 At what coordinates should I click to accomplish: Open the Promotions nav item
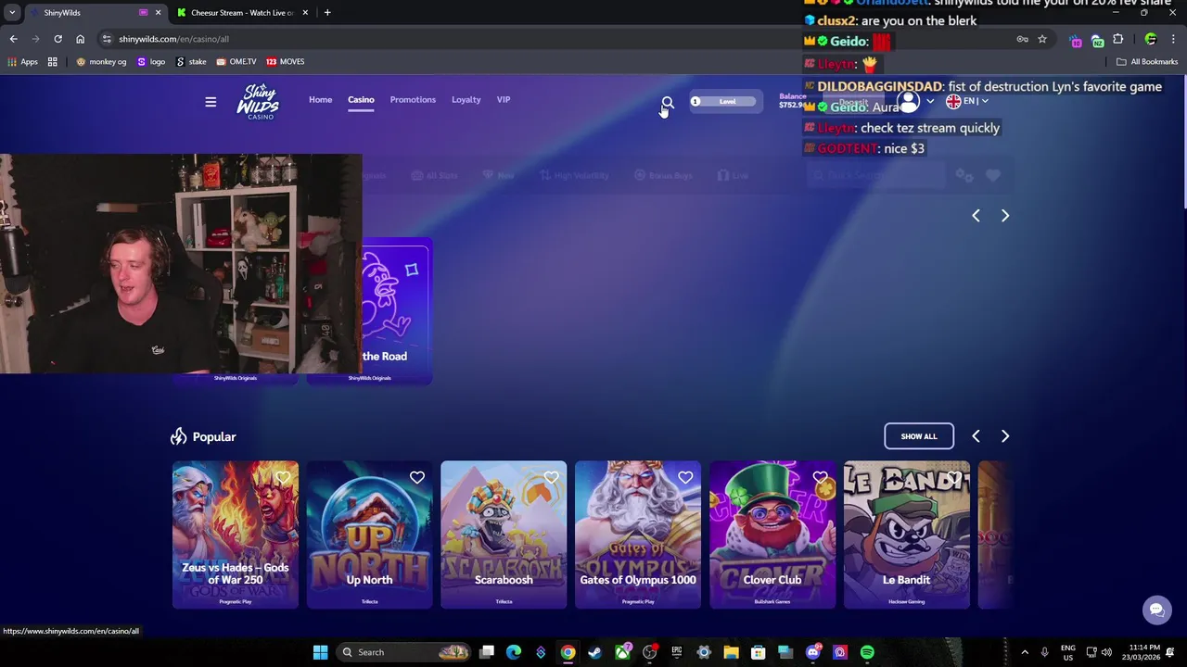[413, 100]
